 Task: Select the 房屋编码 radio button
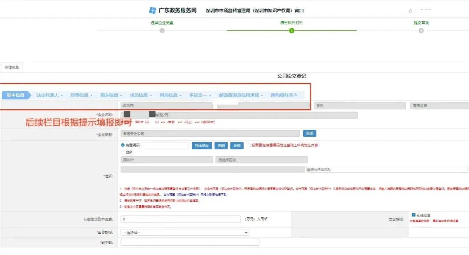click(122, 145)
